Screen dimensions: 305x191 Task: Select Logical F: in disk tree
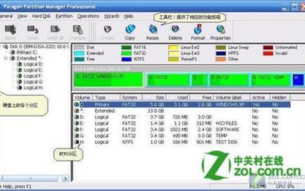point(33,76)
